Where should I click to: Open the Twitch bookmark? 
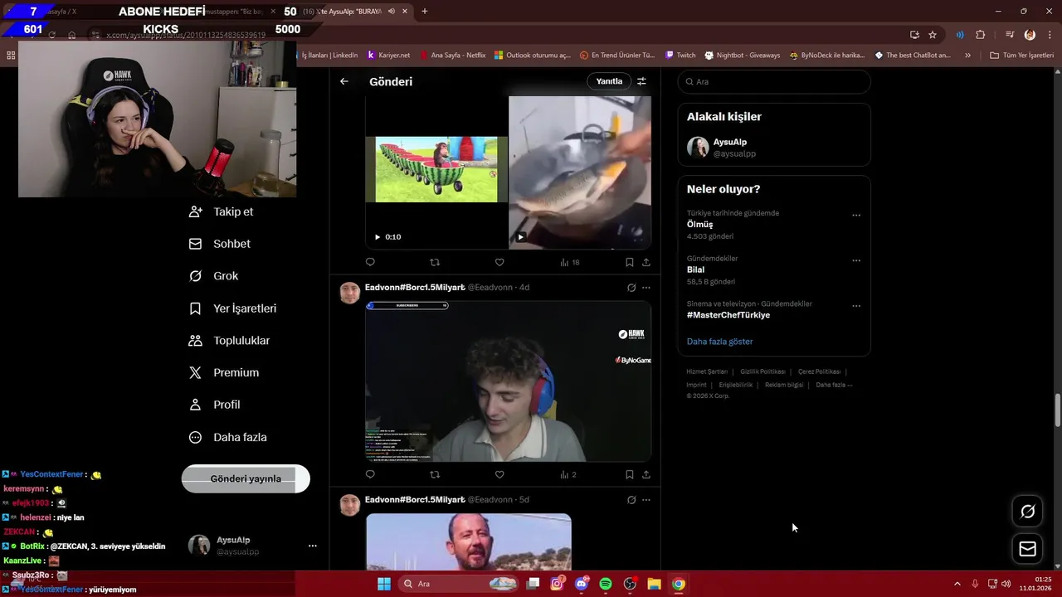(680, 56)
